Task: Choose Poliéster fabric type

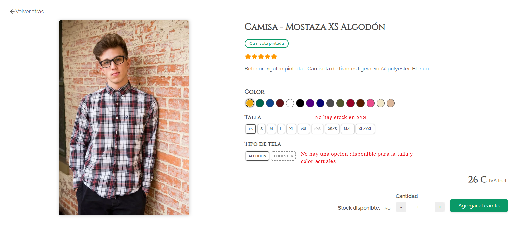Action: [x=283, y=156]
